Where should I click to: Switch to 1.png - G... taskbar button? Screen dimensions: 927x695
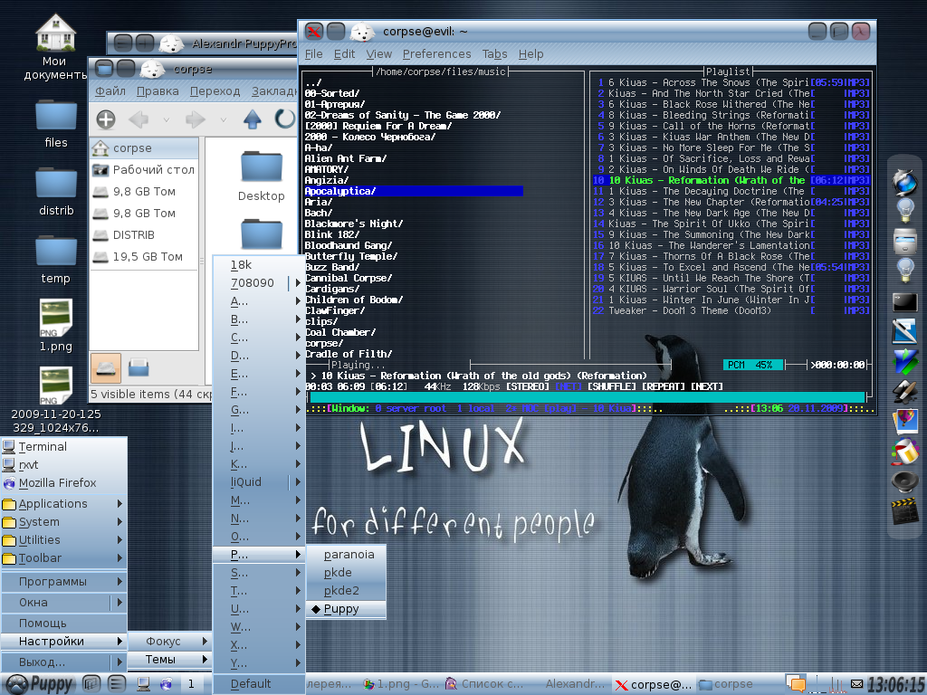(401, 684)
